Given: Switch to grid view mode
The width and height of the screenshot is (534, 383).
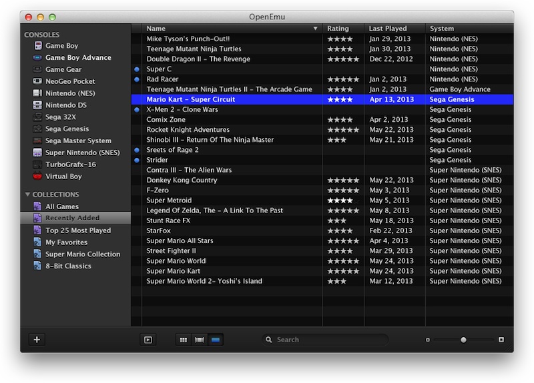Looking at the screenshot, I should click(x=183, y=340).
